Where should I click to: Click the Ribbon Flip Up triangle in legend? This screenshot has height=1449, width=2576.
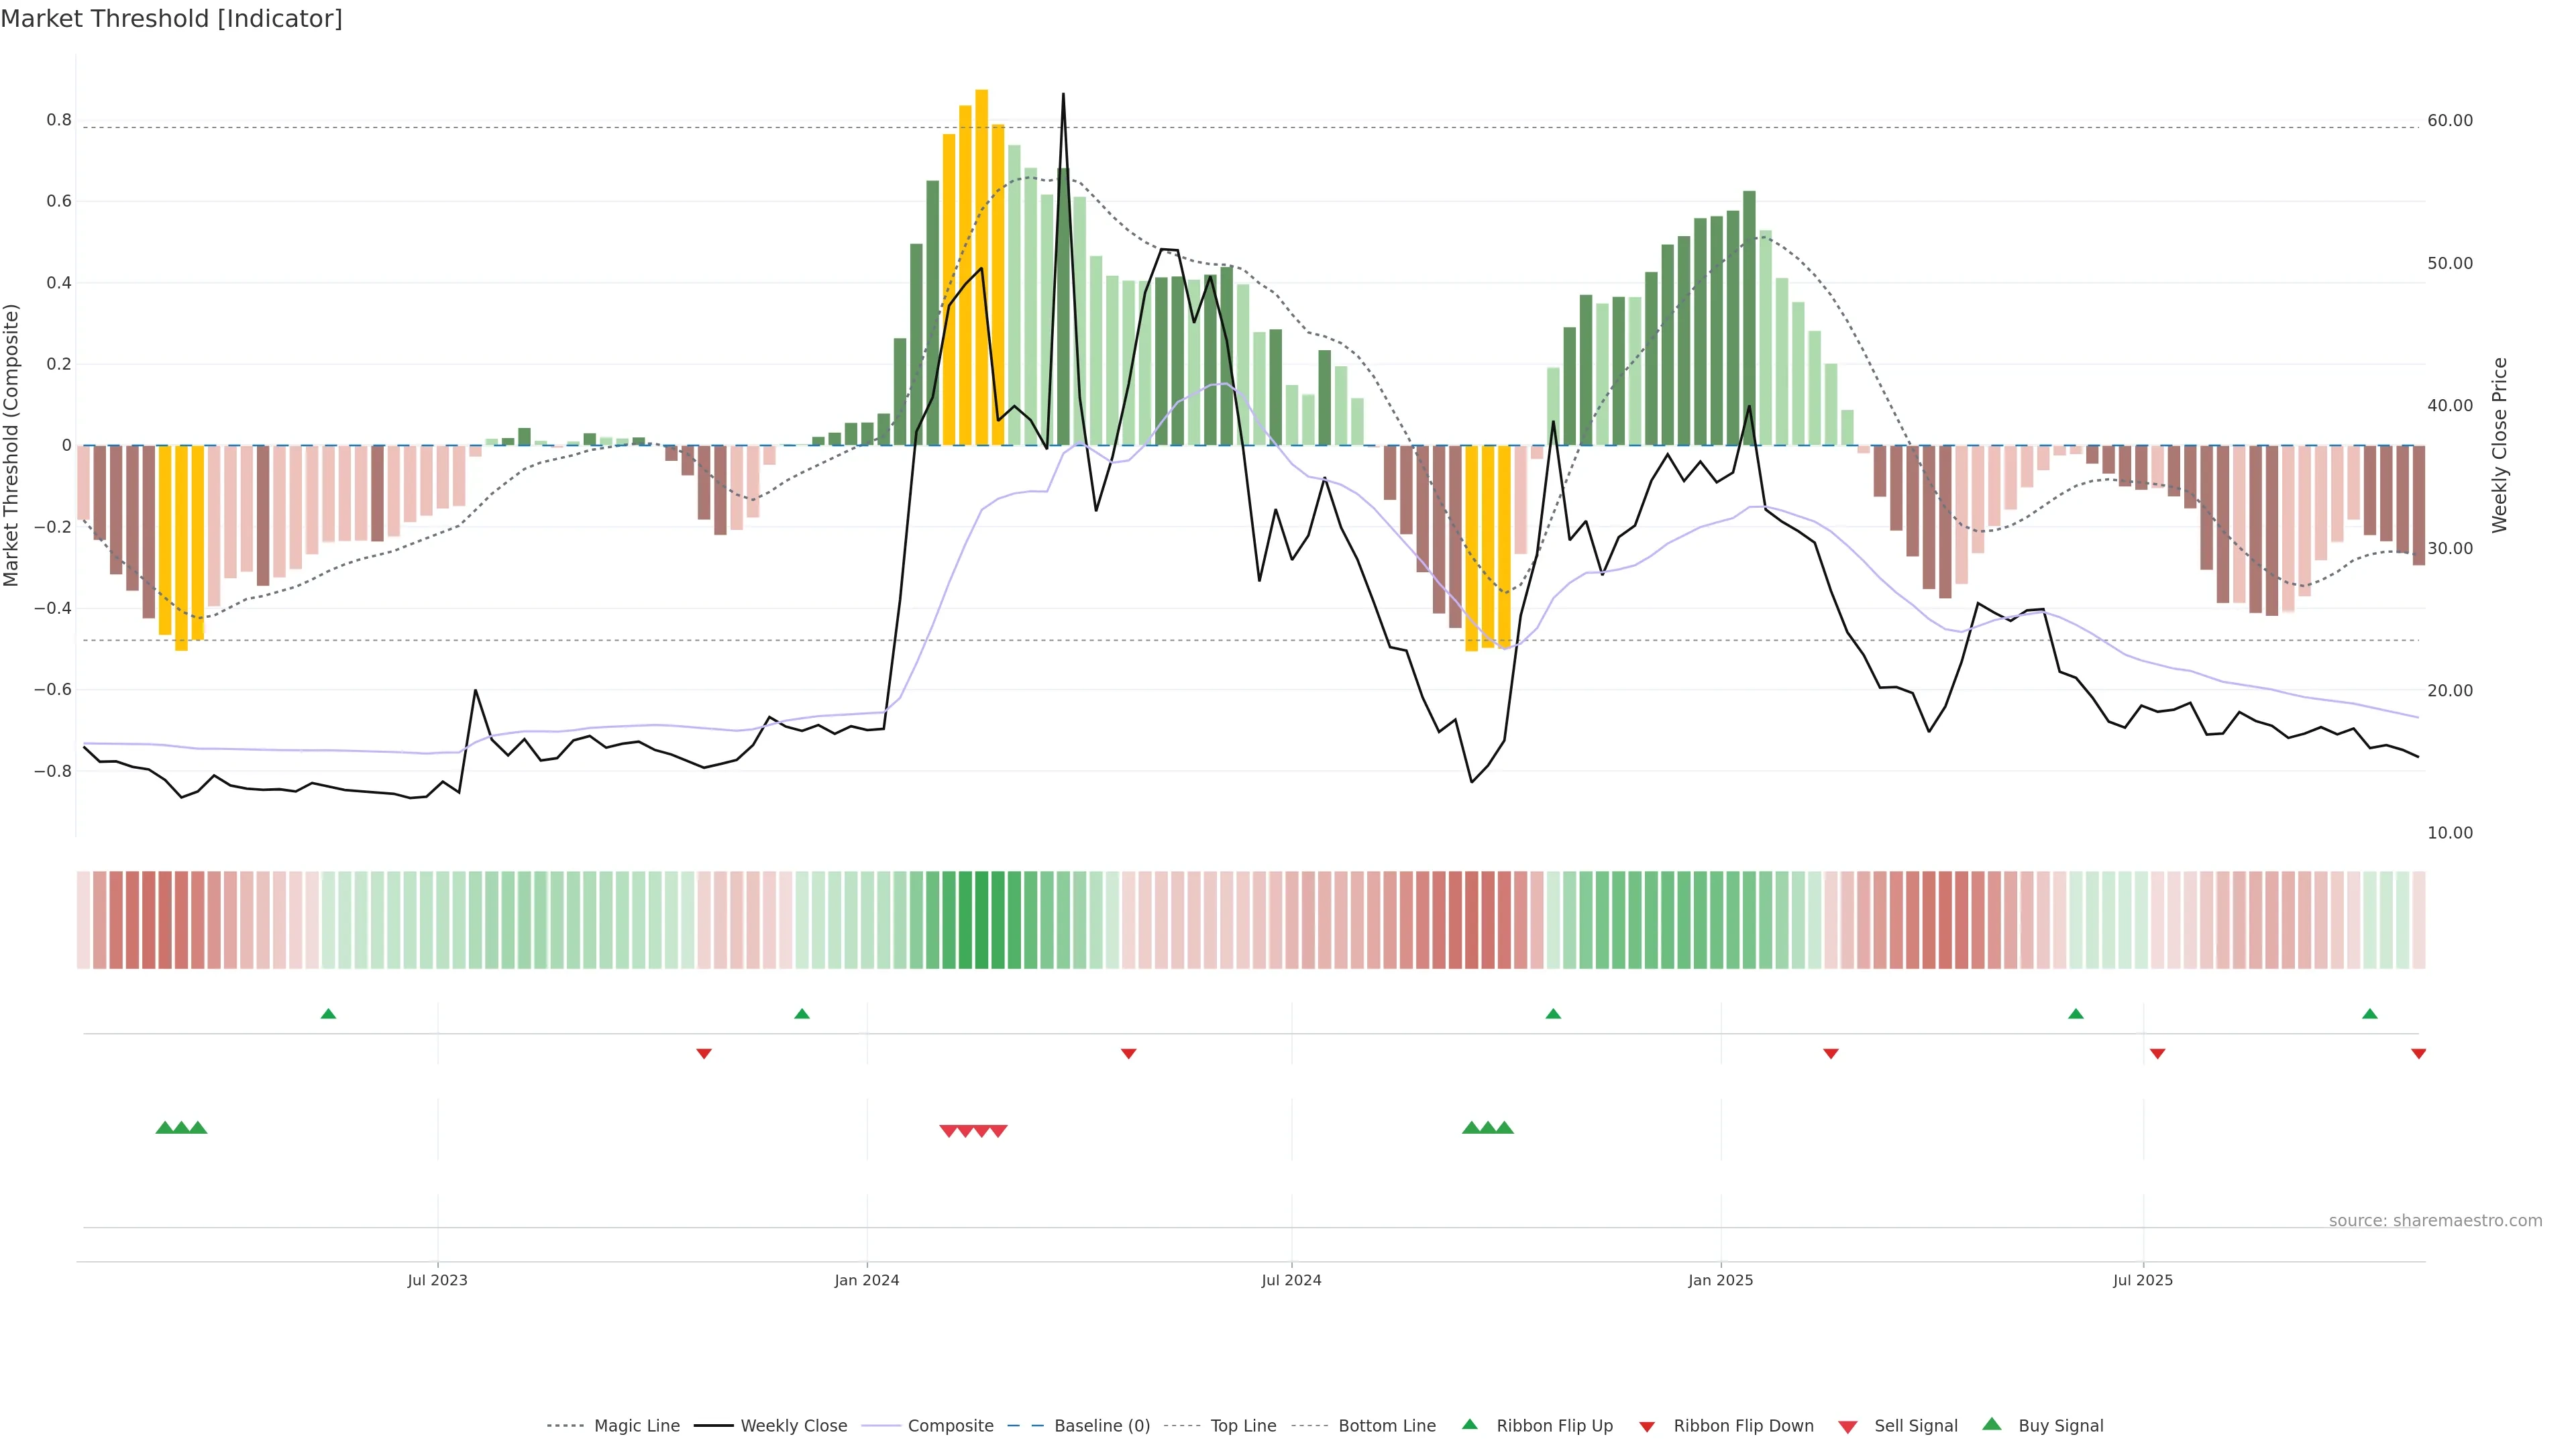click(1469, 1424)
